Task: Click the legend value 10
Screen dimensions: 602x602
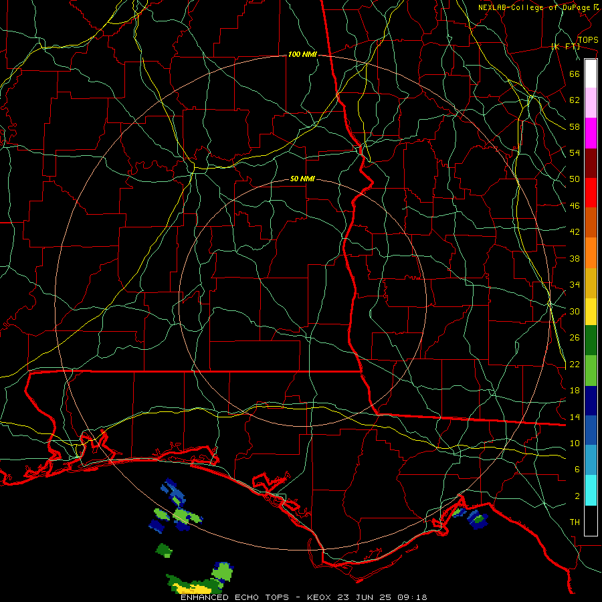Action: [x=575, y=443]
